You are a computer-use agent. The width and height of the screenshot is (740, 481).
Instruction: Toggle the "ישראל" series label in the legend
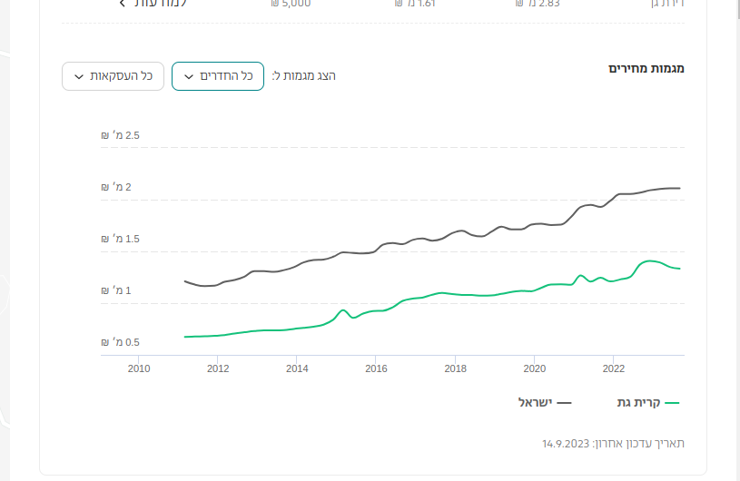click(x=535, y=401)
